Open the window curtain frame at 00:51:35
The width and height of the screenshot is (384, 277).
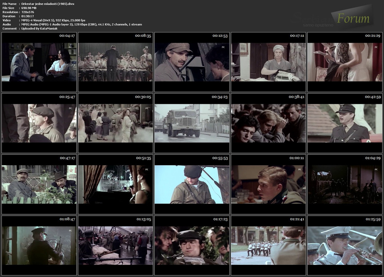click(x=116, y=184)
